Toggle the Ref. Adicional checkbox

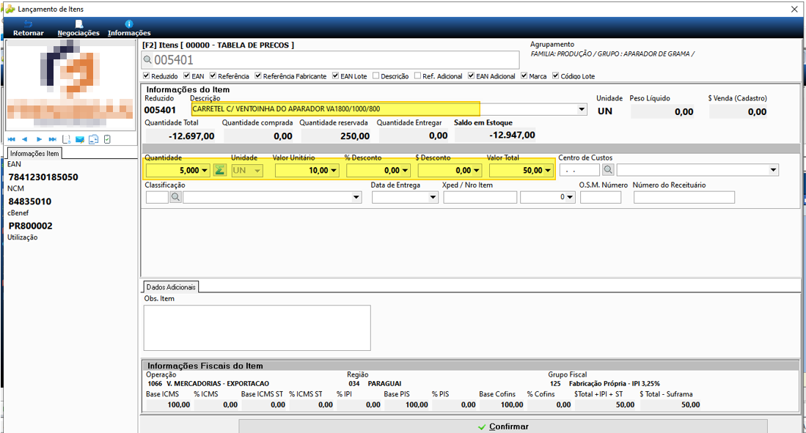417,75
